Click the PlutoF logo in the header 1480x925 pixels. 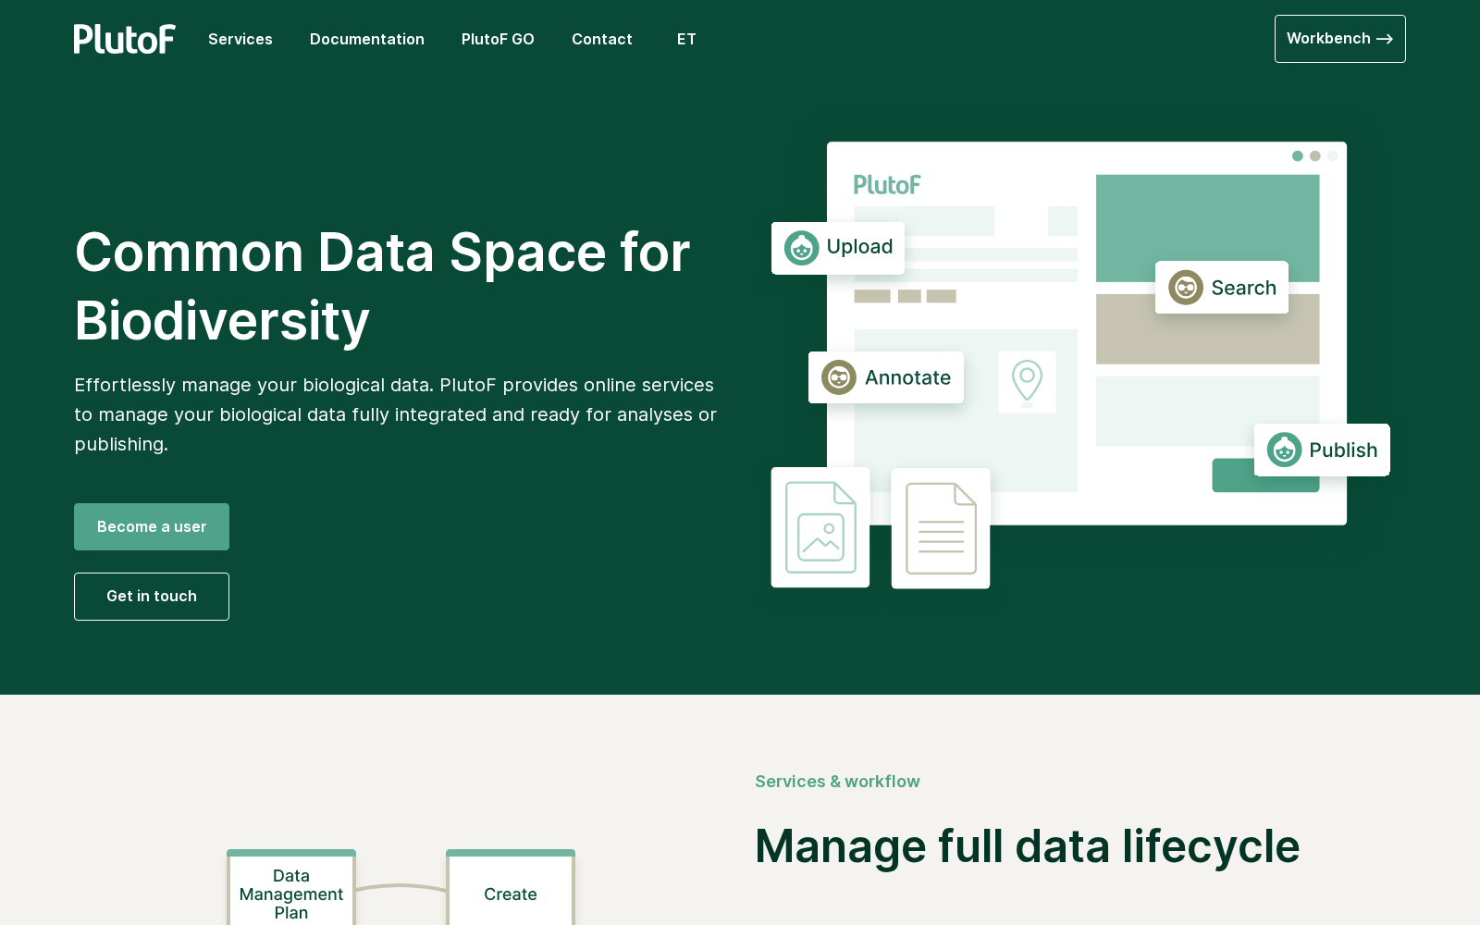pos(125,39)
